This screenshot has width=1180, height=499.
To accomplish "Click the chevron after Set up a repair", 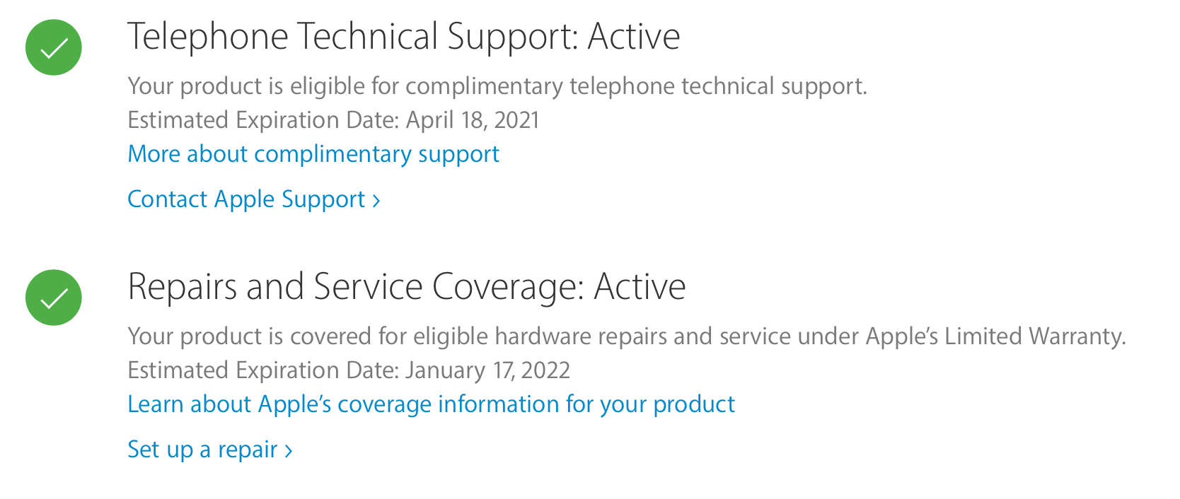I will 288,451.
